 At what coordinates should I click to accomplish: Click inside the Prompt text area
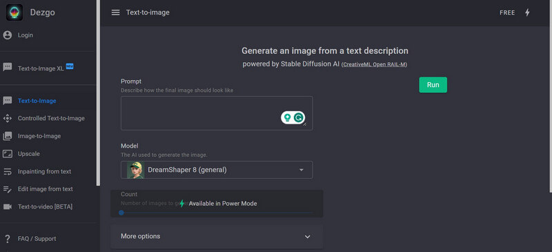[x=217, y=113]
